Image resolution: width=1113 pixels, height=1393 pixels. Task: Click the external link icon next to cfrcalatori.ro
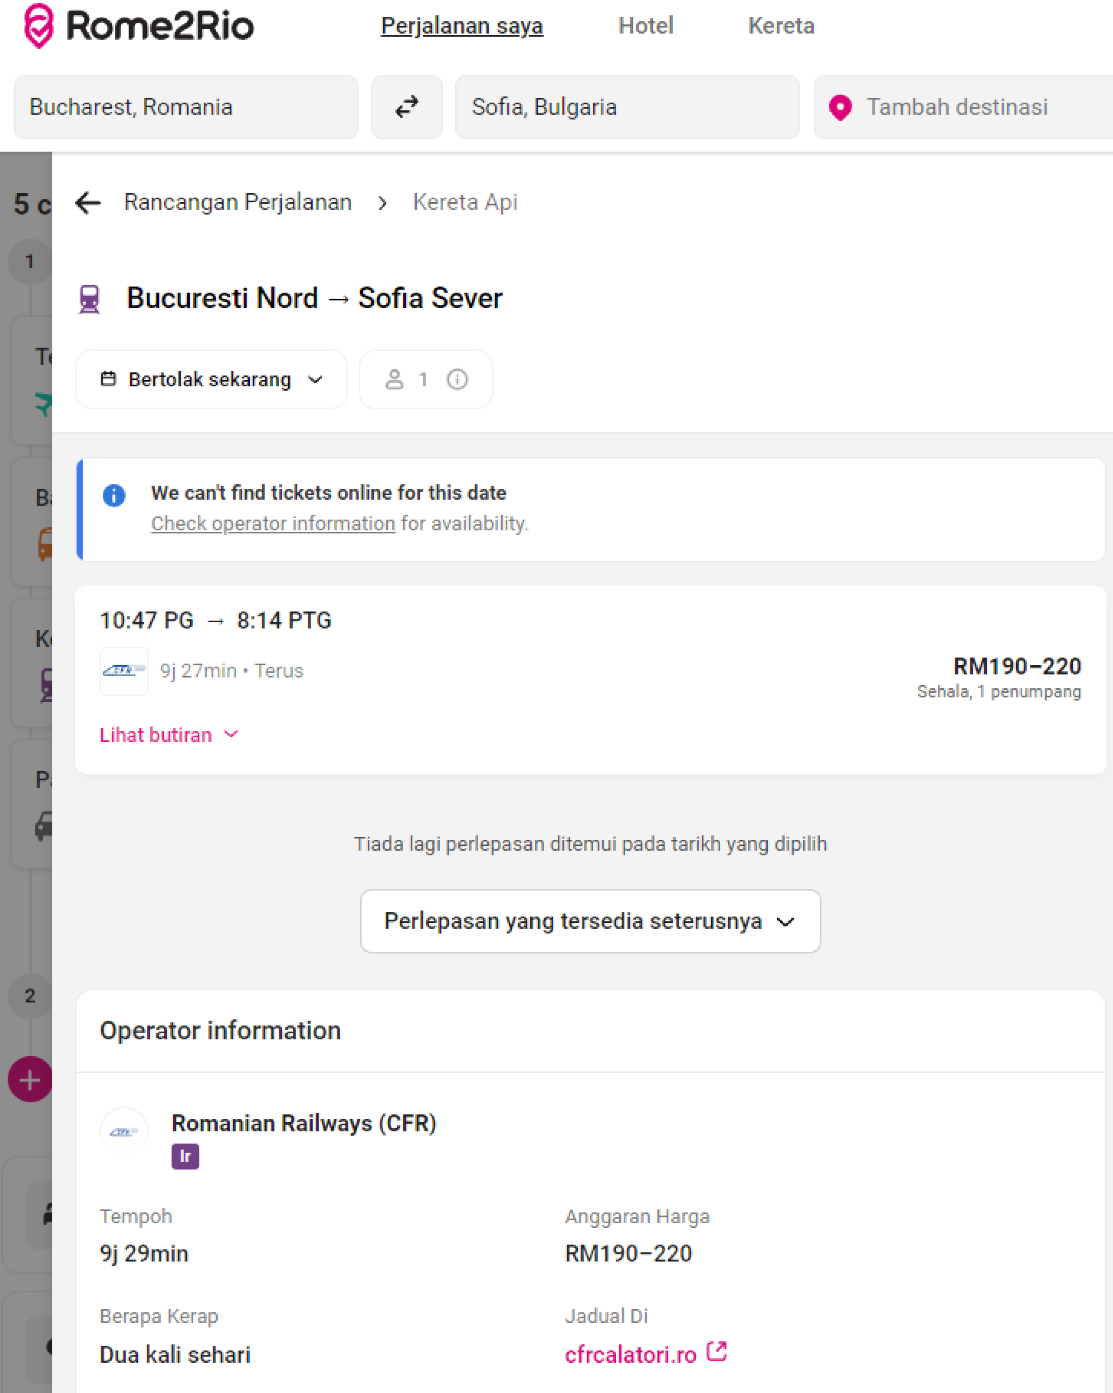click(716, 1351)
